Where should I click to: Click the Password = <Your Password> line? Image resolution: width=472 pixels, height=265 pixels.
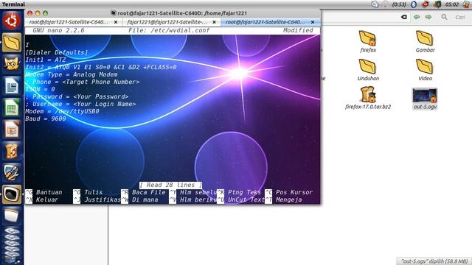tap(77, 96)
